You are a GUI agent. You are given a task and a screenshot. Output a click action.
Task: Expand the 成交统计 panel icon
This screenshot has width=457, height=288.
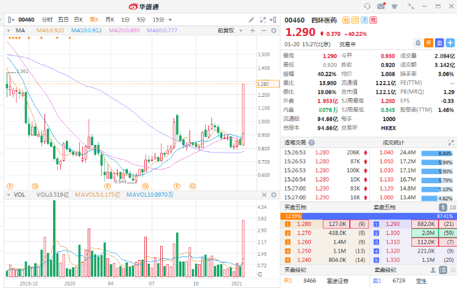451,142
